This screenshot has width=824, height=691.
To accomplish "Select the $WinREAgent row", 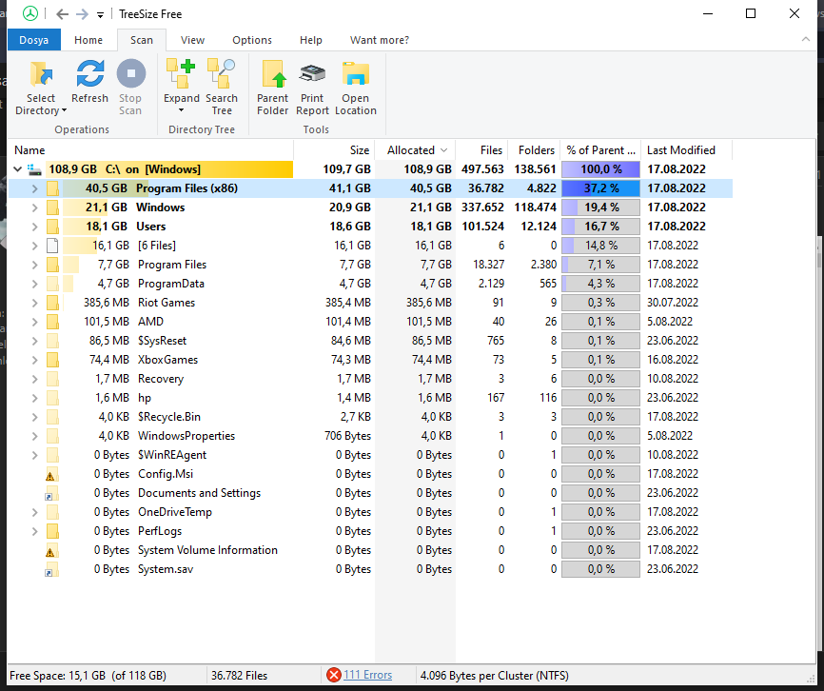I will pyautogui.click(x=370, y=455).
